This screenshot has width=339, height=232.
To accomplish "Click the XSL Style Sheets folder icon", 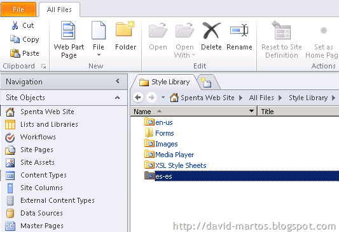I will click(x=149, y=165).
